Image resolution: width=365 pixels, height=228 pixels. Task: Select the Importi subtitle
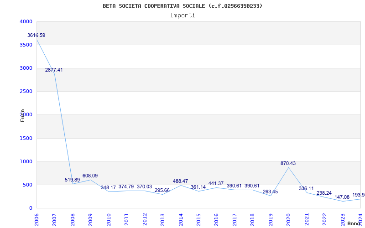[182, 16]
